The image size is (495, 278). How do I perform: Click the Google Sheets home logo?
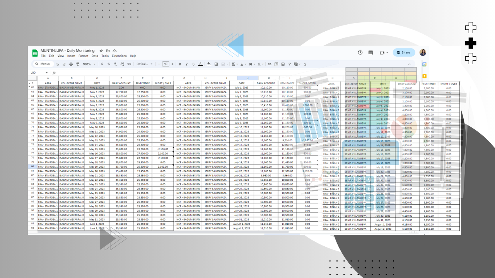pyautogui.click(x=35, y=53)
